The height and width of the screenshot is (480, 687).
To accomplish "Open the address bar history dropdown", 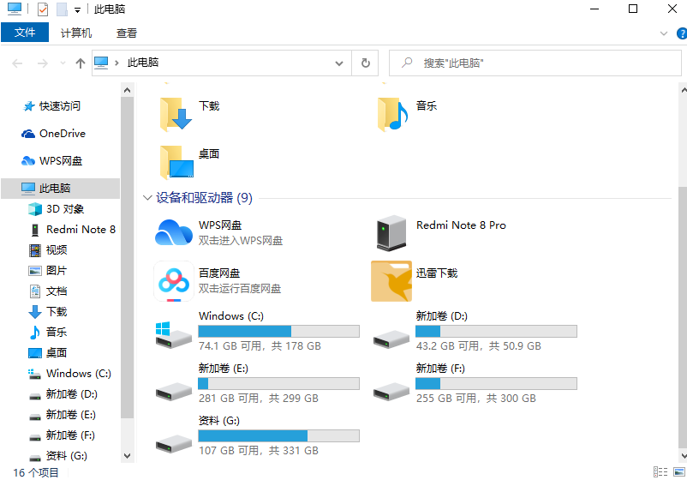I will (x=340, y=63).
